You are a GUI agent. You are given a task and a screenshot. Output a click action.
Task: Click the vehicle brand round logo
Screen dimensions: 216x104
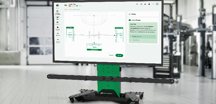click(x=66, y=5)
